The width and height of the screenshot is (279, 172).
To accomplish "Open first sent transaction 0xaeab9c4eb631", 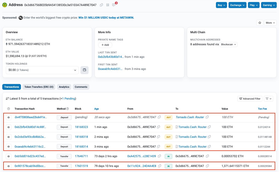I will pyautogui.click(x=110, y=69).
